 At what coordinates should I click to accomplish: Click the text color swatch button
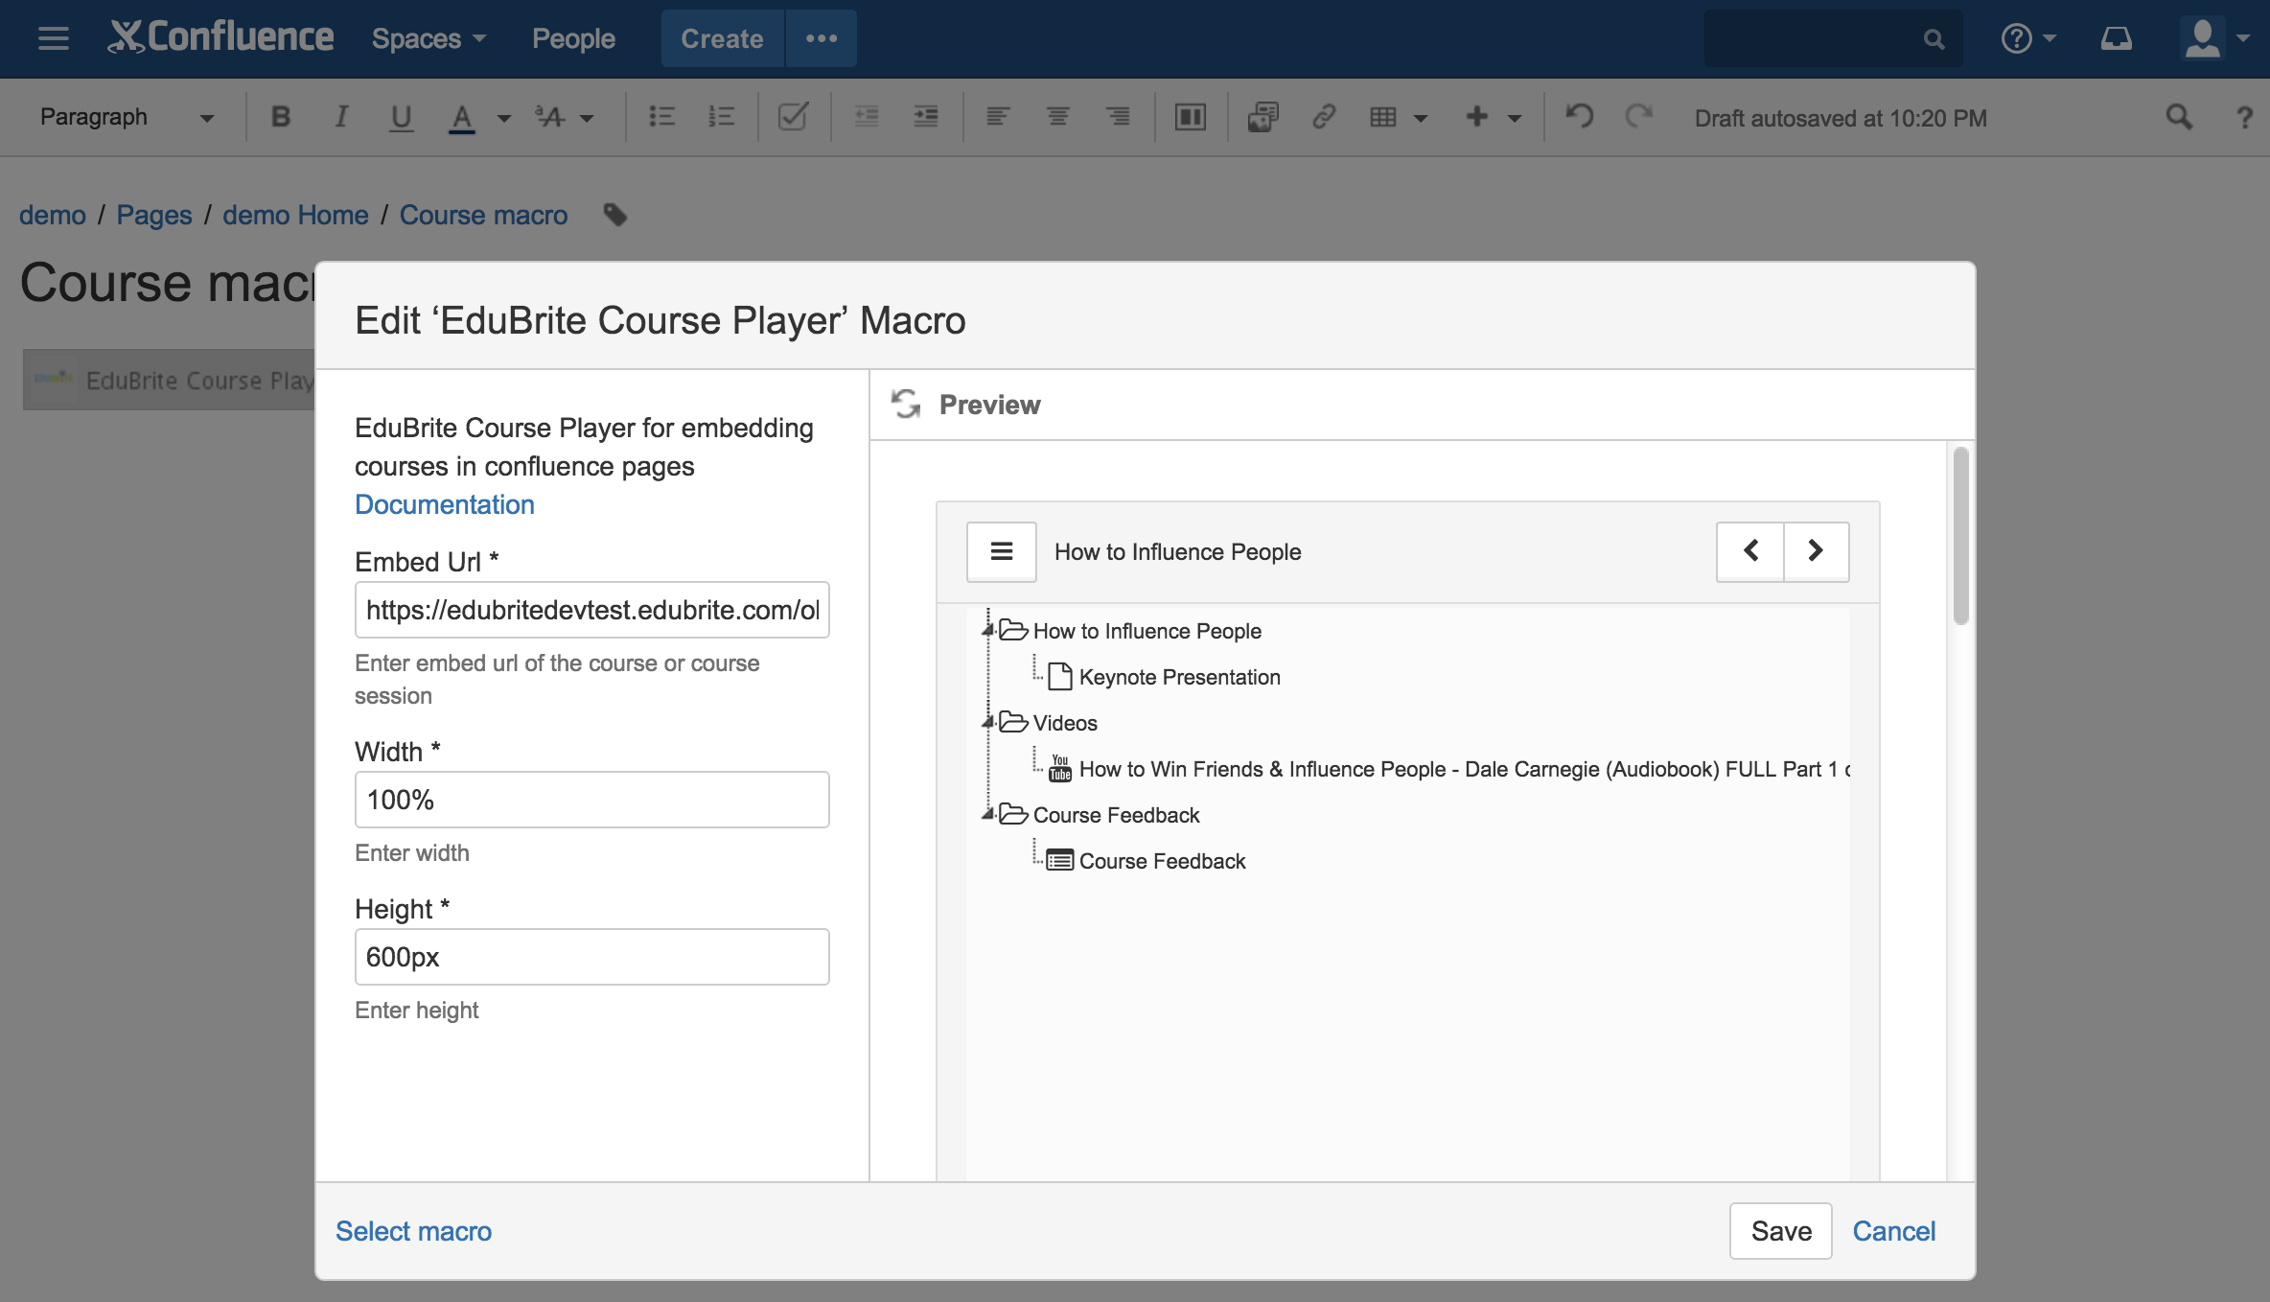click(462, 117)
